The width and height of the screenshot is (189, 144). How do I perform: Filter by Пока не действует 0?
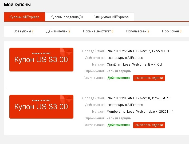point(98,31)
